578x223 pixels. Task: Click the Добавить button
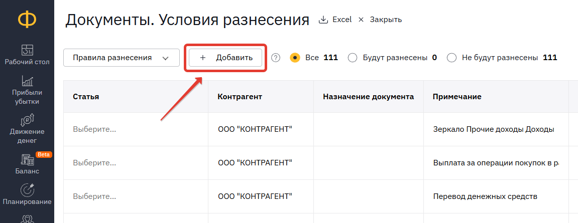(x=225, y=58)
